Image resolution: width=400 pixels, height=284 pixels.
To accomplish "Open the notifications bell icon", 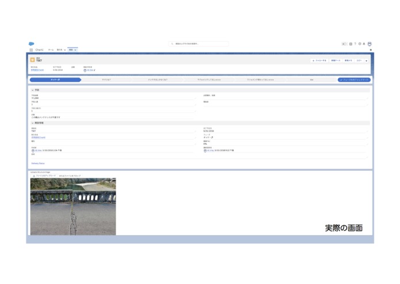I will click(364, 44).
